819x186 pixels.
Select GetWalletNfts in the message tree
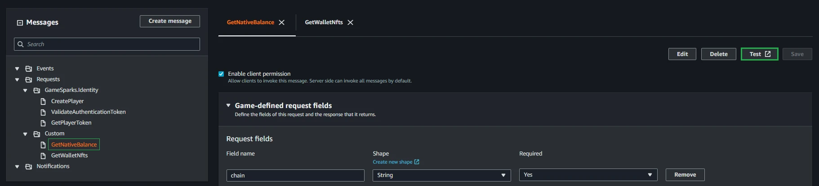(x=69, y=156)
